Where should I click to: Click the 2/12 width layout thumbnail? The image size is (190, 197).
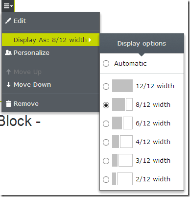(122, 179)
